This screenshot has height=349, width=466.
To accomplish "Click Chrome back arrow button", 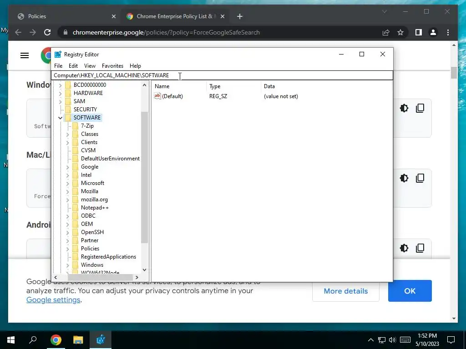I will (18, 32).
